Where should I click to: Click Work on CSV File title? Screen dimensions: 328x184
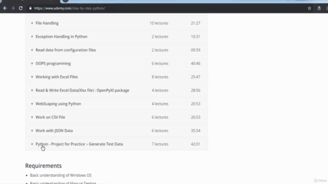[x=50, y=117]
